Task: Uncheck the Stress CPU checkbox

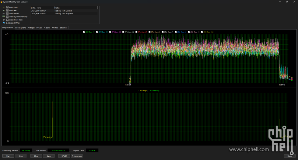Action: click(x=7, y=7)
